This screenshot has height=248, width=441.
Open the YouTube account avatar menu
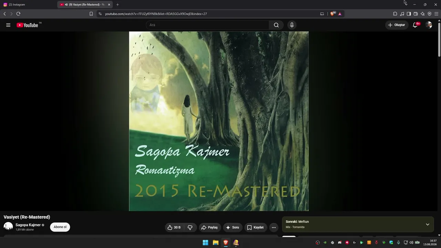coord(429,25)
